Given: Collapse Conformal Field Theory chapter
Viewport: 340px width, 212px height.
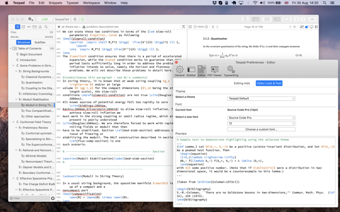Looking at the screenshot, I should coord(14,122).
